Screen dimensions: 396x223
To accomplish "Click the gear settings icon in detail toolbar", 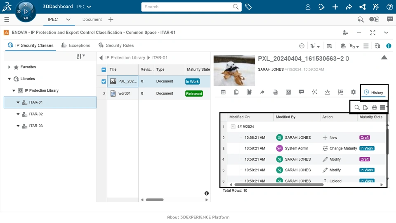I will 354,92.
